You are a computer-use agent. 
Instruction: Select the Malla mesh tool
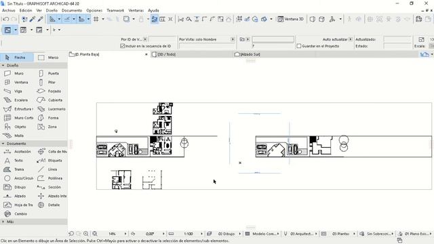click(16, 136)
